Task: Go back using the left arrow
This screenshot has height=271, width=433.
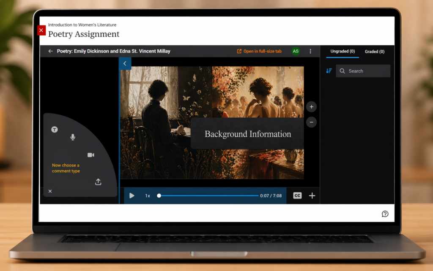Action: coord(50,51)
